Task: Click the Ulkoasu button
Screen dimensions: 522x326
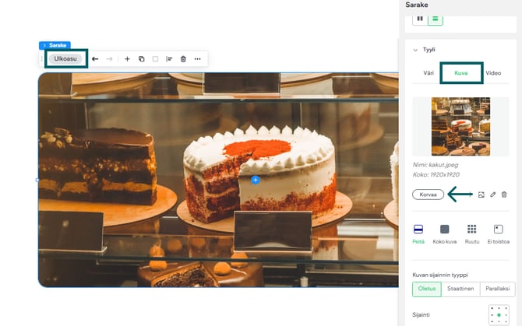Action: (65, 58)
